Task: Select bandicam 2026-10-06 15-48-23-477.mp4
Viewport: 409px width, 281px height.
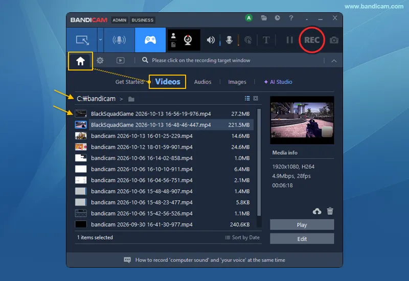Action: pyautogui.click(x=164, y=202)
